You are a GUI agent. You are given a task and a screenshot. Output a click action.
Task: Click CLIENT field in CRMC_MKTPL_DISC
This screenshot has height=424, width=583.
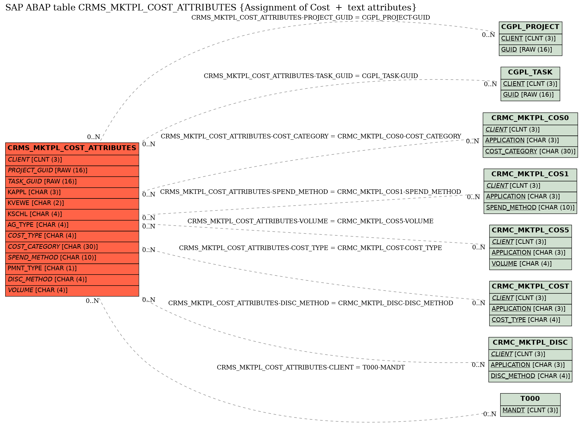[x=531, y=354]
